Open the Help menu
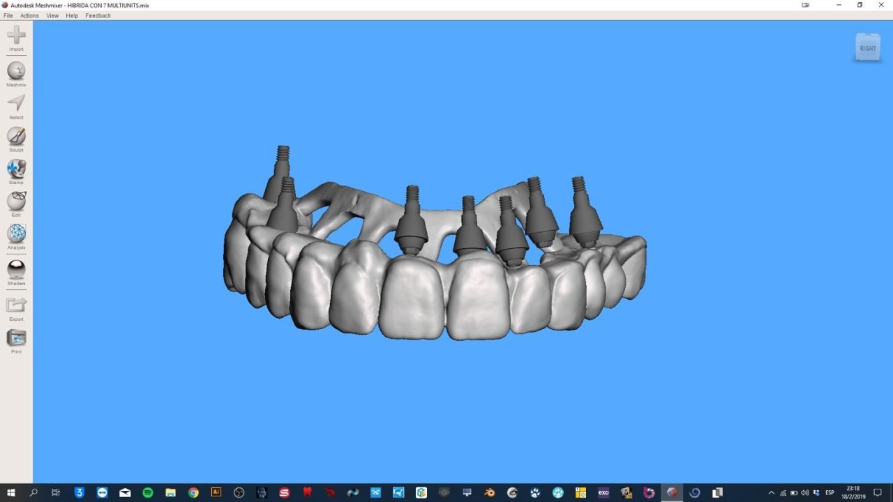The height and width of the screenshot is (502, 893). (72, 15)
